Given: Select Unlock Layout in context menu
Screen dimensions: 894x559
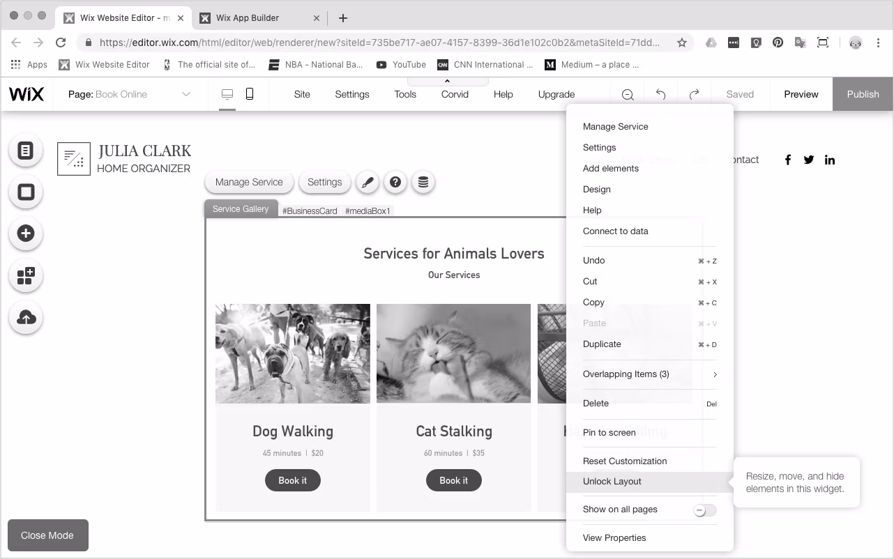Looking at the screenshot, I should pos(649,482).
